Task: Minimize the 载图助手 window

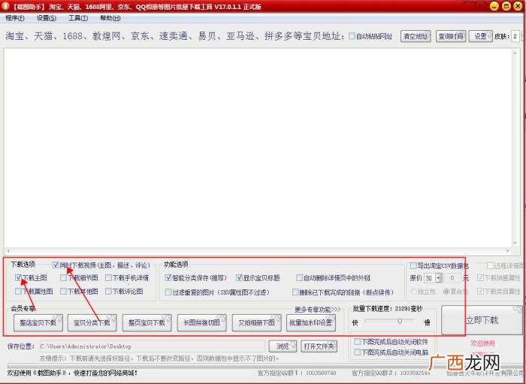Action: tap(494, 6)
